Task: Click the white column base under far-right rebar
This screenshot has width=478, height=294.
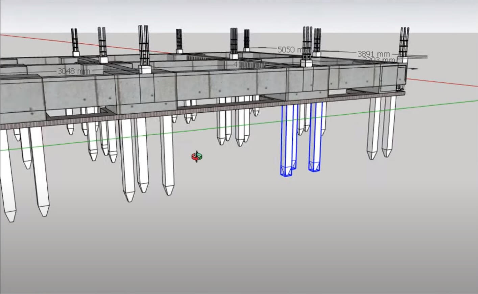Action: [x=402, y=60]
